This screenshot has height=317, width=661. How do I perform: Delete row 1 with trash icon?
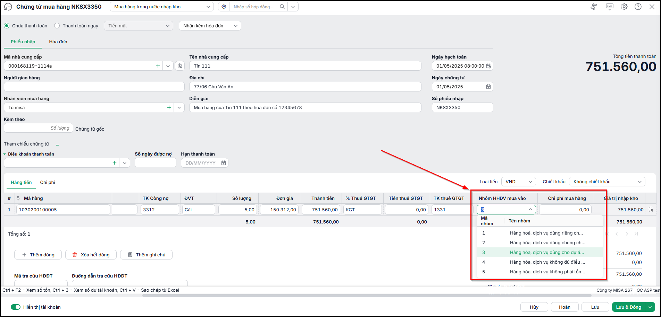651,210
